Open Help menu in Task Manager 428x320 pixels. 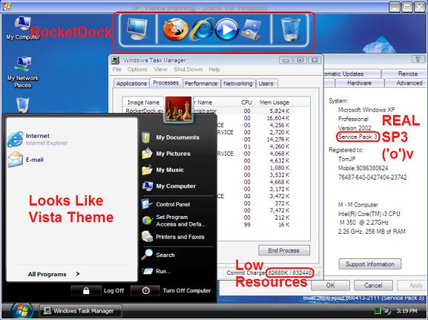[214, 69]
